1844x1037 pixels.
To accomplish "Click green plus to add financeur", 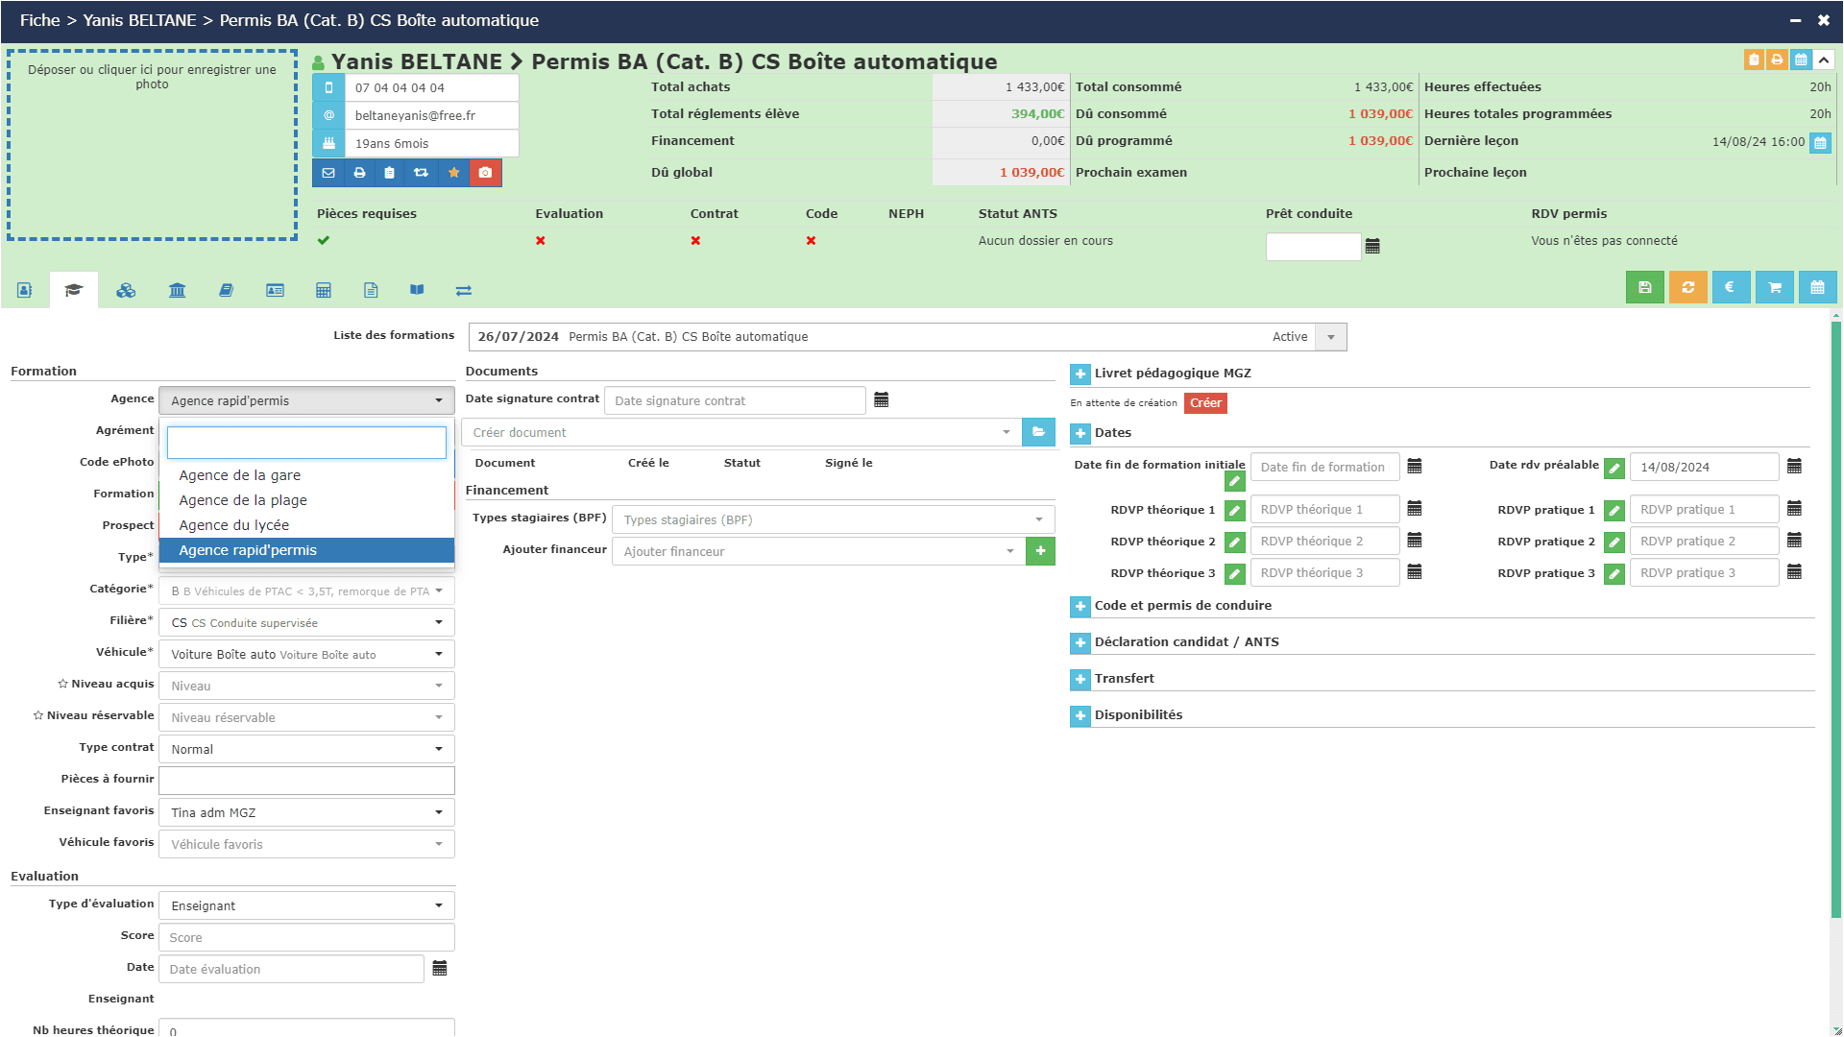I will tap(1040, 551).
